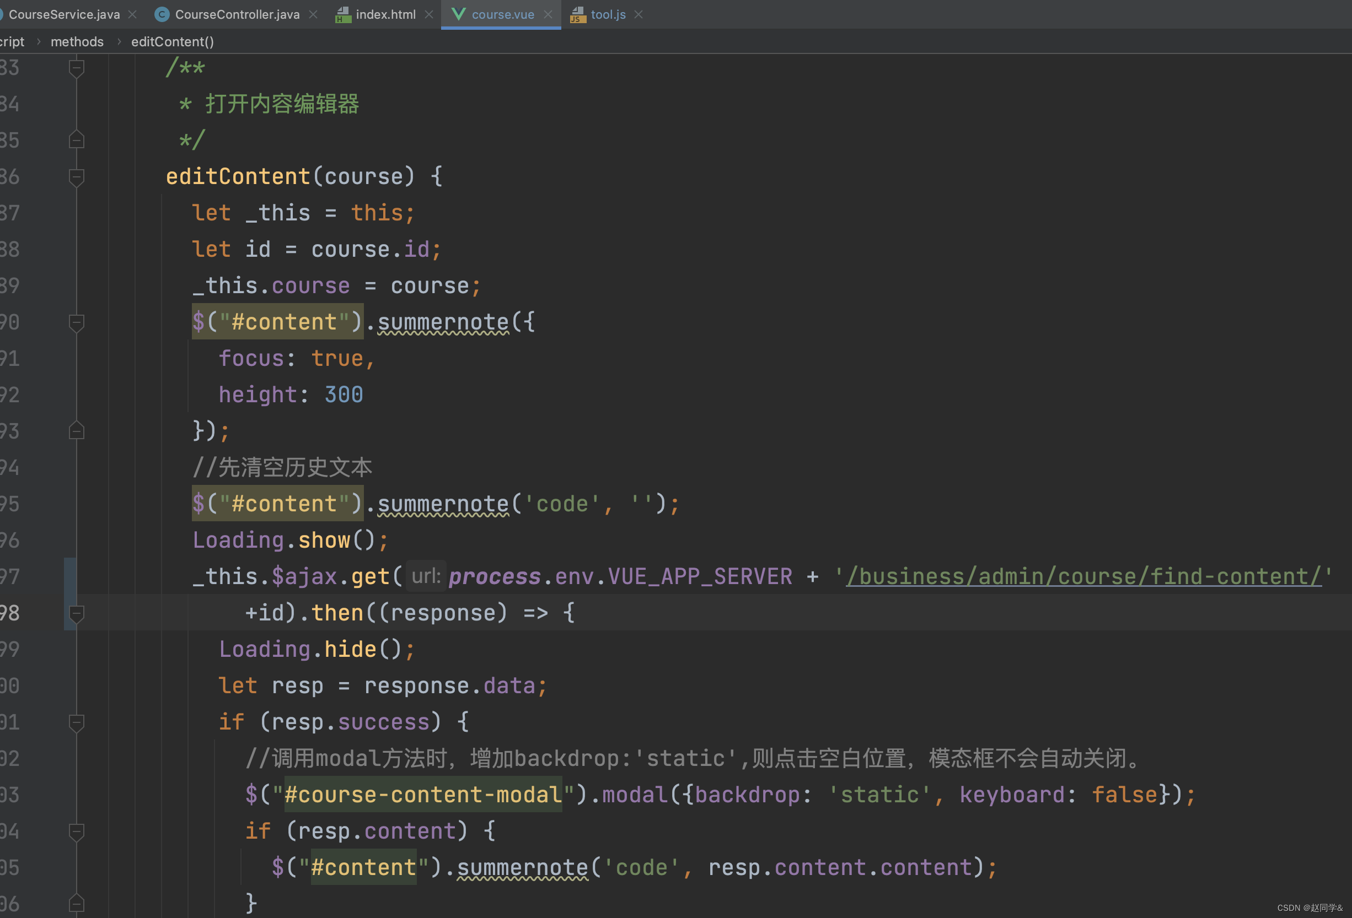Close the CourseController.java tab

tap(313, 14)
